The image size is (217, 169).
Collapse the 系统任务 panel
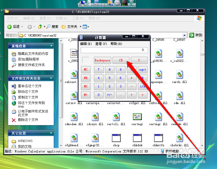[x=51, y=46]
